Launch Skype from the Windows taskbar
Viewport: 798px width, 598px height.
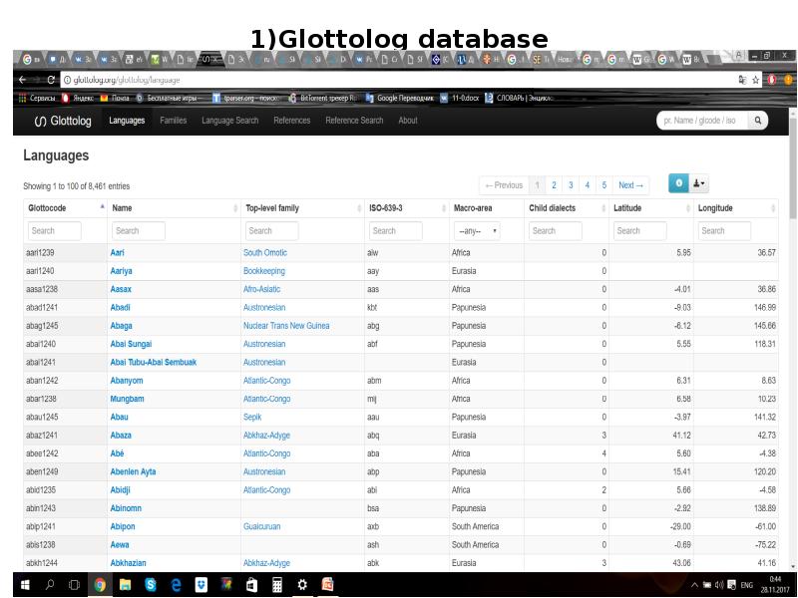click(x=150, y=582)
